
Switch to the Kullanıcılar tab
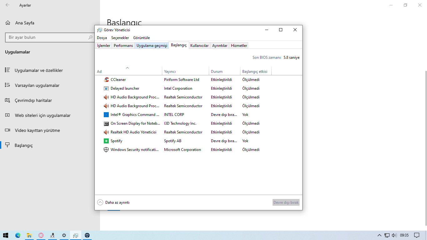tap(199, 46)
